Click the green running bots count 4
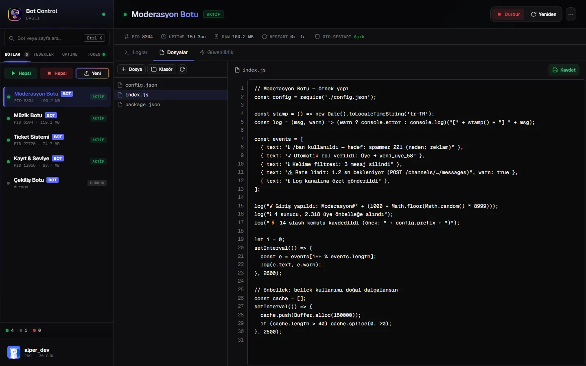 (x=10, y=331)
